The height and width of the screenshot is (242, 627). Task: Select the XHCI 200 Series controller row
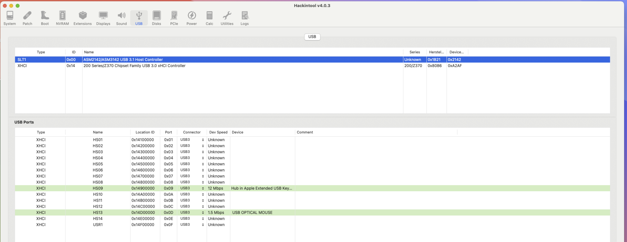pyautogui.click(x=134, y=66)
